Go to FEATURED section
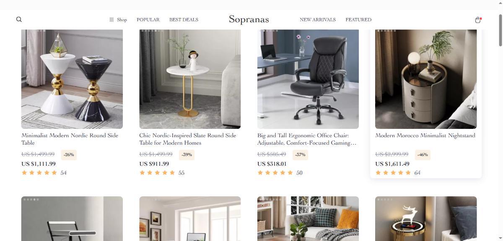Image resolution: width=503 pixels, height=241 pixels. click(x=358, y=20)
